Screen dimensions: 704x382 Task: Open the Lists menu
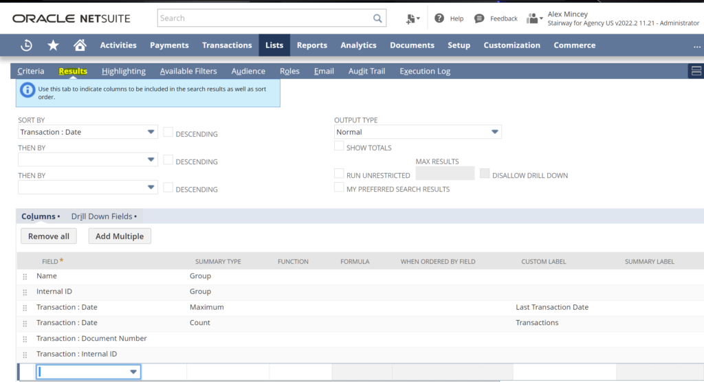coord(274,45)
